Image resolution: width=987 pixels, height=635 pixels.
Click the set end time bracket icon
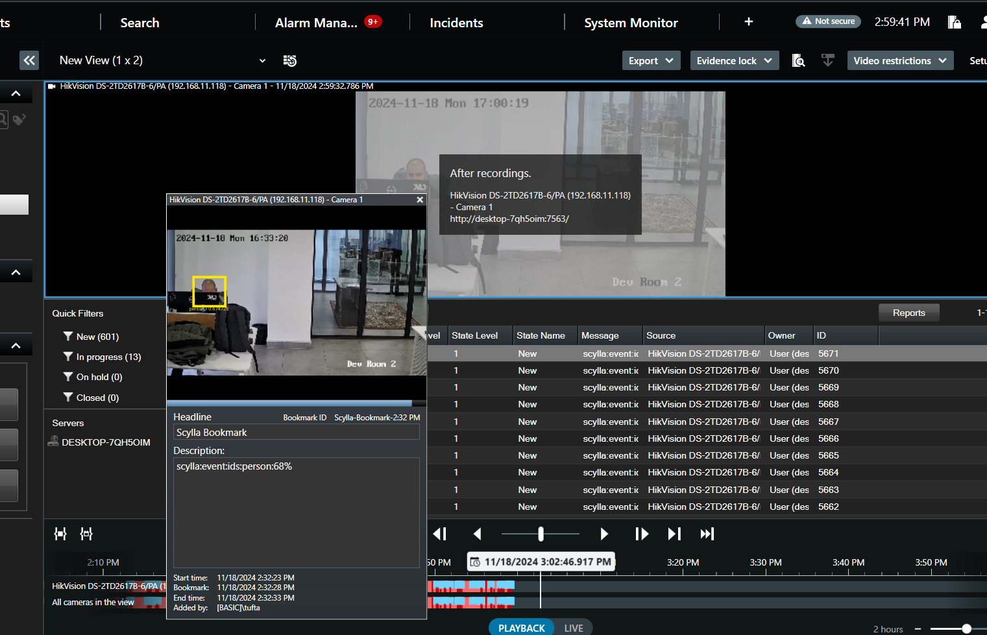(86, 534)
